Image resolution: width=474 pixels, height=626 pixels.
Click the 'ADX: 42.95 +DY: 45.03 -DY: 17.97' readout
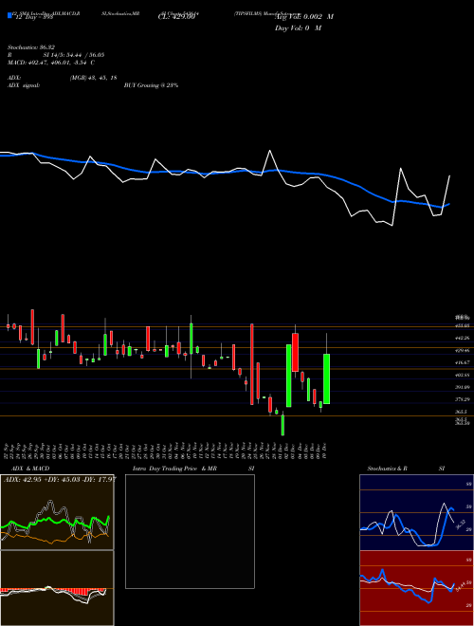pos(60,479)
